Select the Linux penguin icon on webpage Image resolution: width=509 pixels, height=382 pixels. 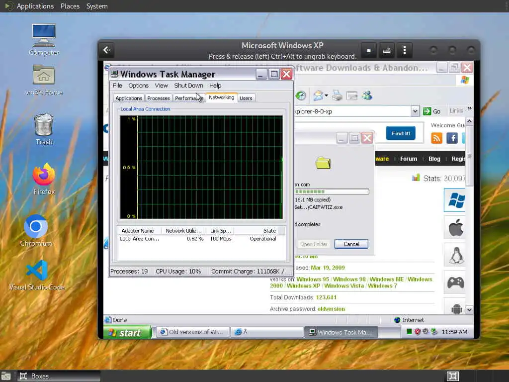coord(455,255)
